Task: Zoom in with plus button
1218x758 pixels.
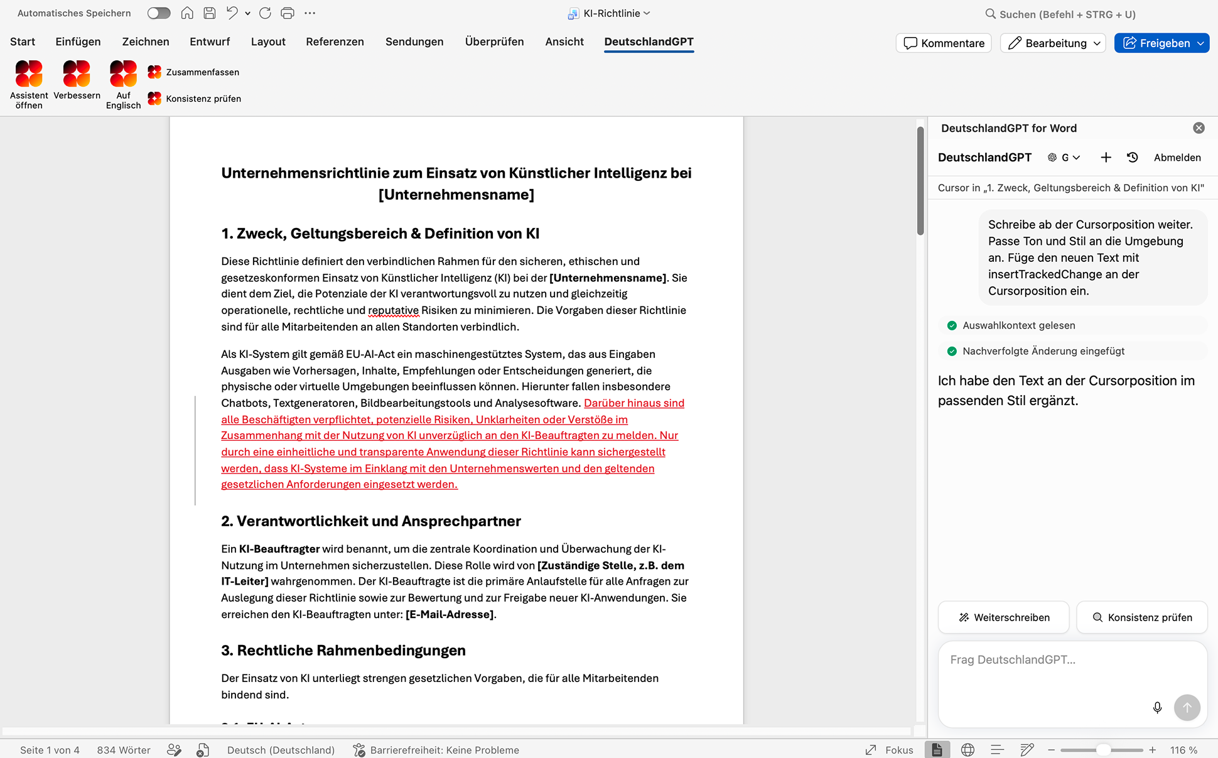Action: click(x=1153, y=750)
